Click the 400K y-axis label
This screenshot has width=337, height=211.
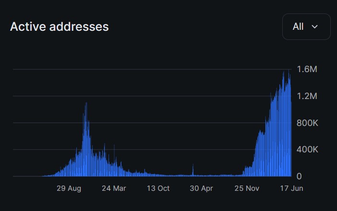pos(307,150)
